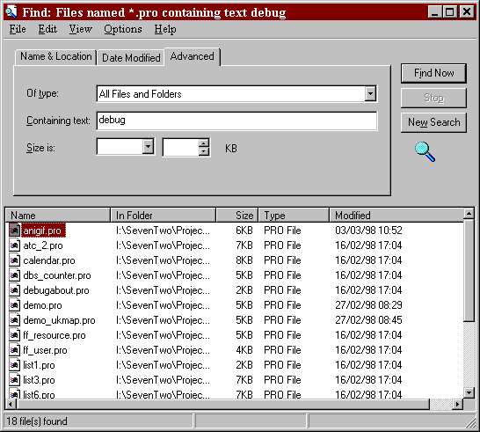Click the Find window title bar icon
This screenshot has width=480, height=432.
click(12, 12)
